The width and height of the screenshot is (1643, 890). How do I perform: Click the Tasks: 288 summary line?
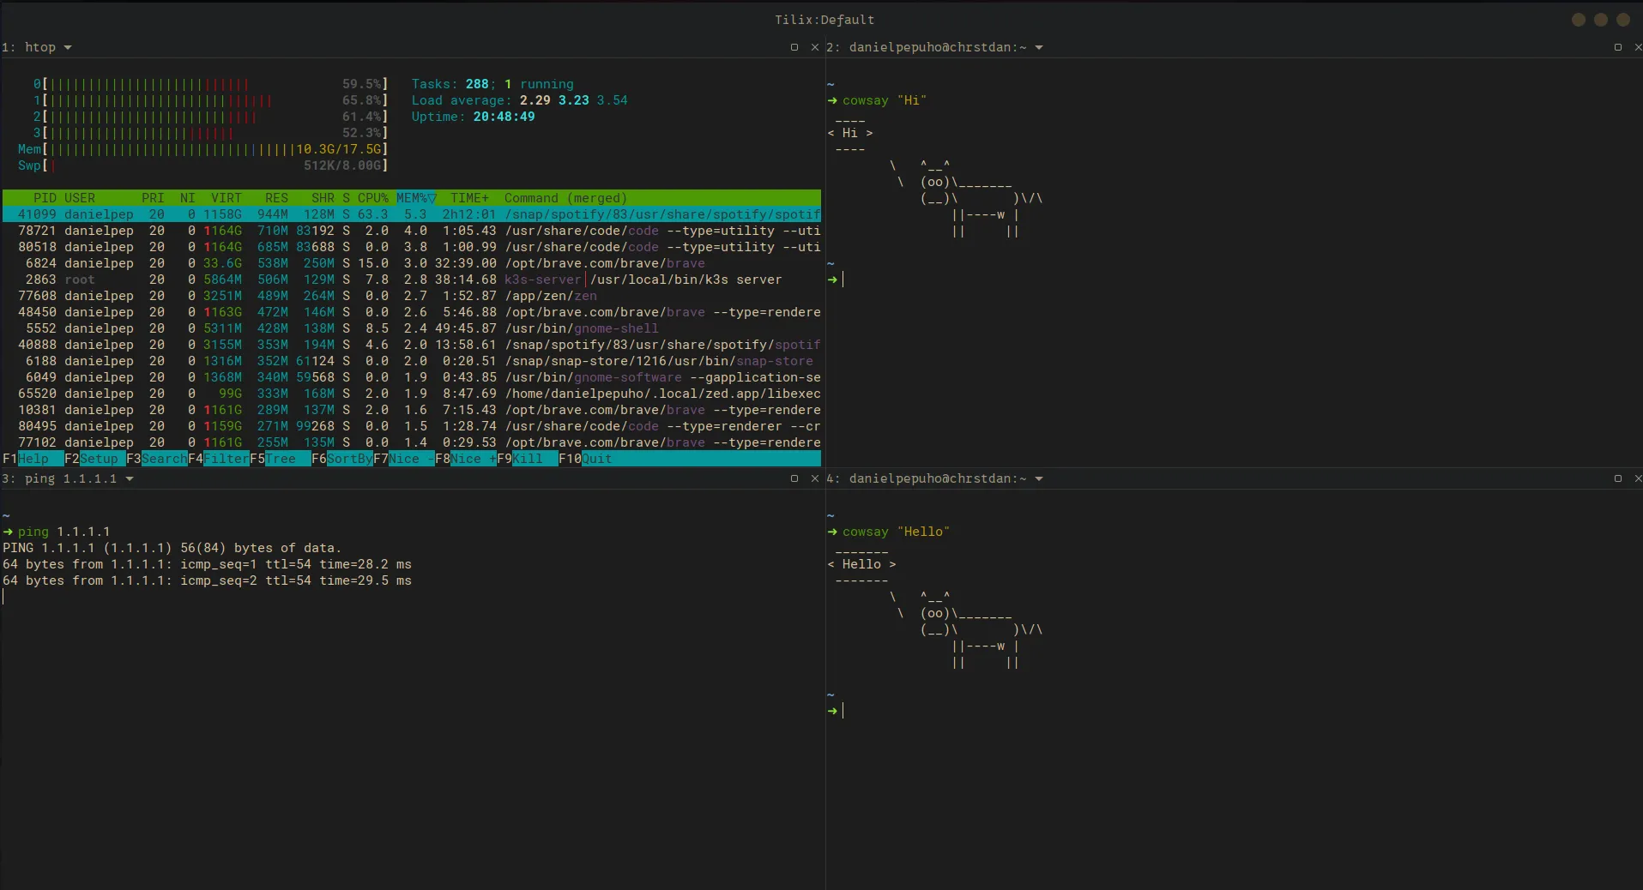click(492, 84)
